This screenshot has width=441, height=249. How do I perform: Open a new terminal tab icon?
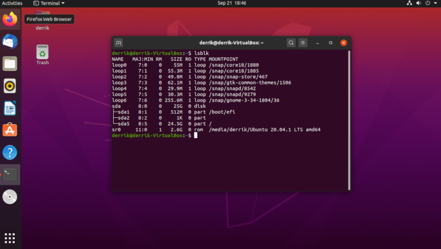[x=118, y=43]
